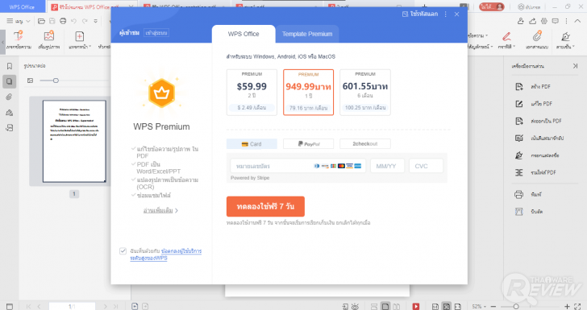Open the highlighter tool dropdown arrow
The height and width of the screenshot is (310, 587).
pos(514,47)
